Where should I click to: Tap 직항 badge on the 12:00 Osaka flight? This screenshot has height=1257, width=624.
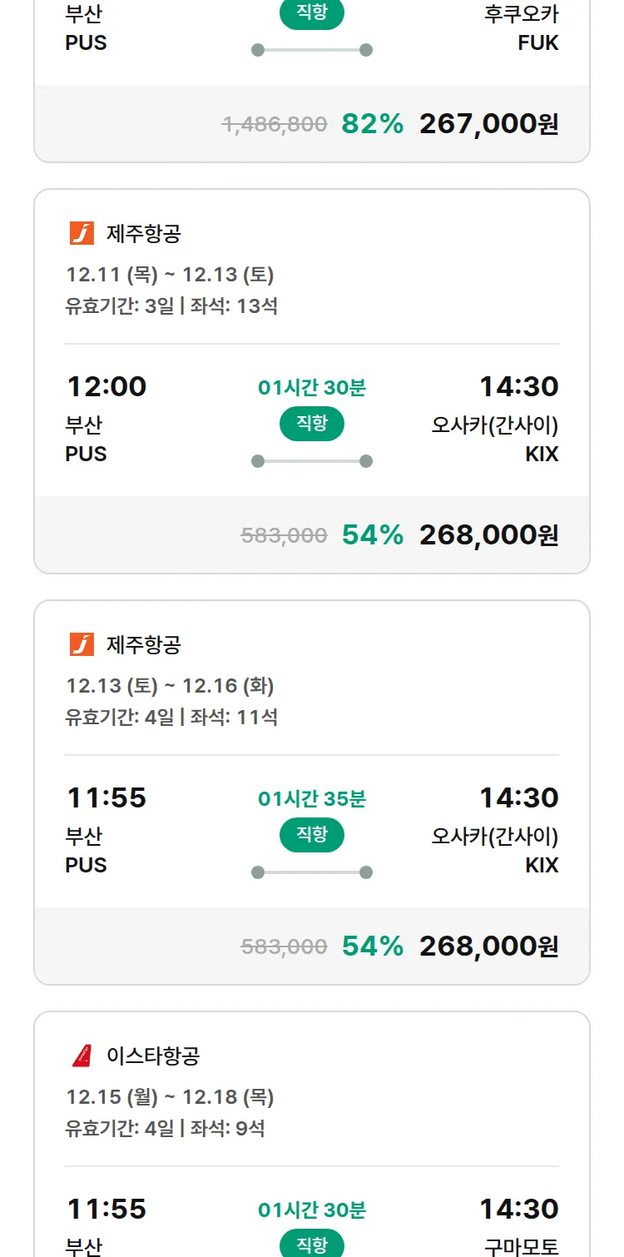pos(312,424)
